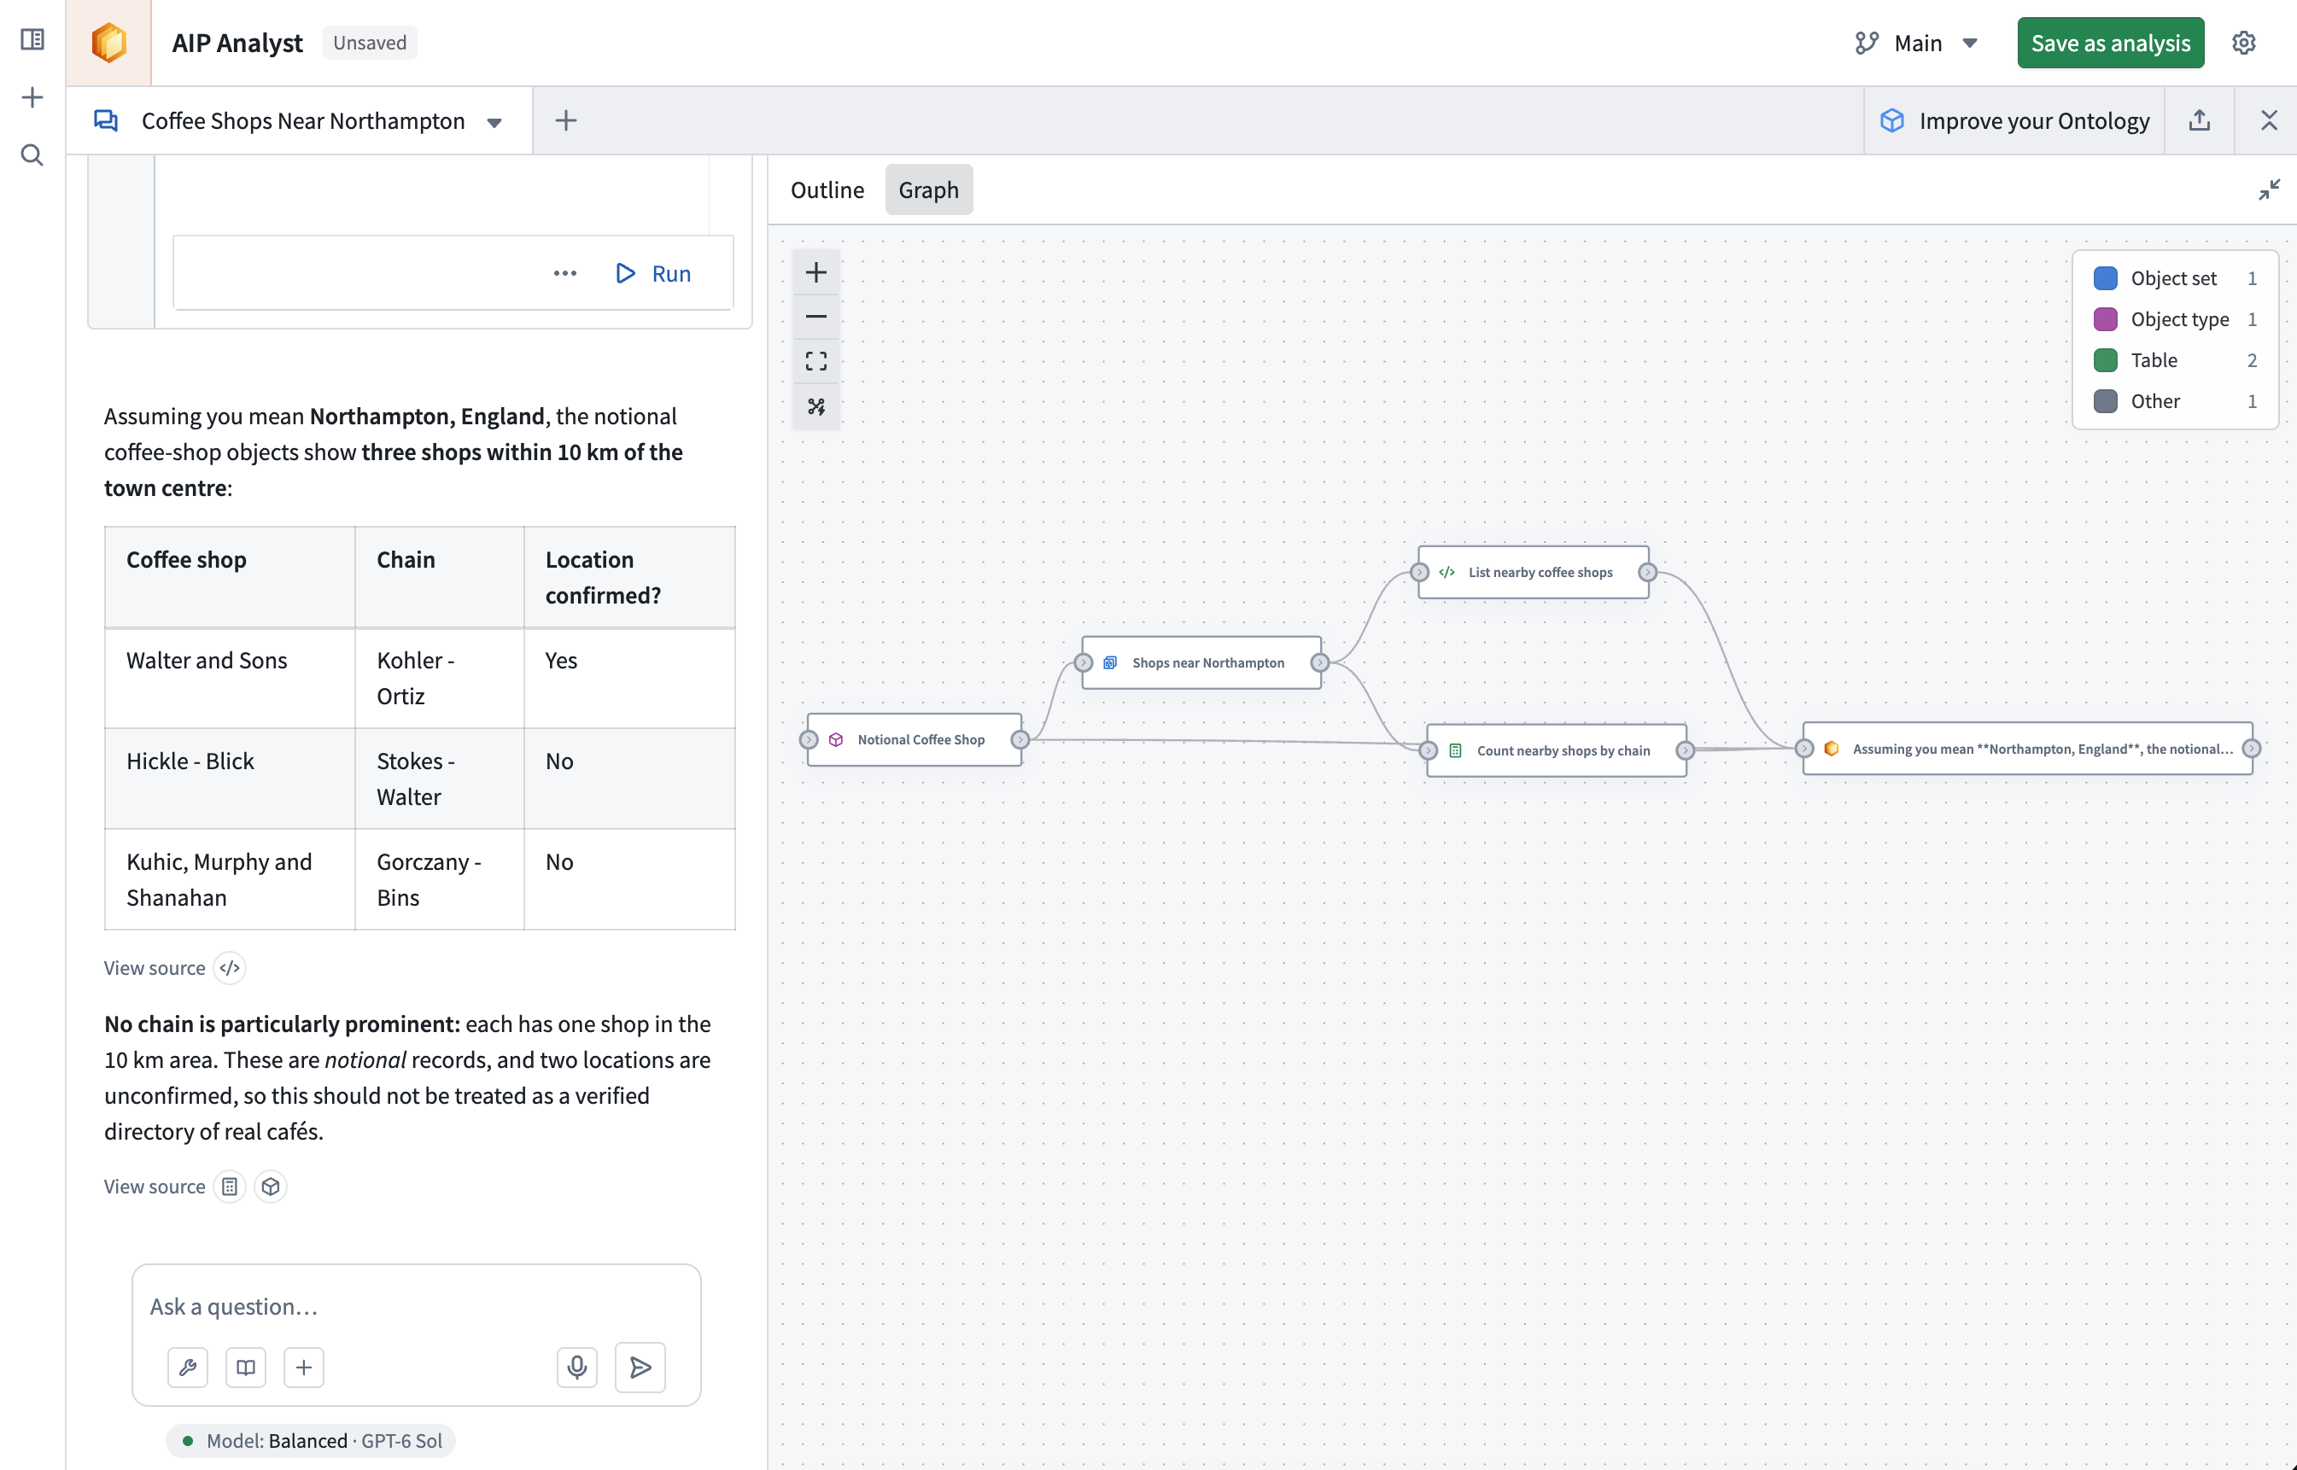Click the Object set blue legend swatch
Image resolution: width=2297 pixels, height=1470 pixels.
pos(2105,277)
